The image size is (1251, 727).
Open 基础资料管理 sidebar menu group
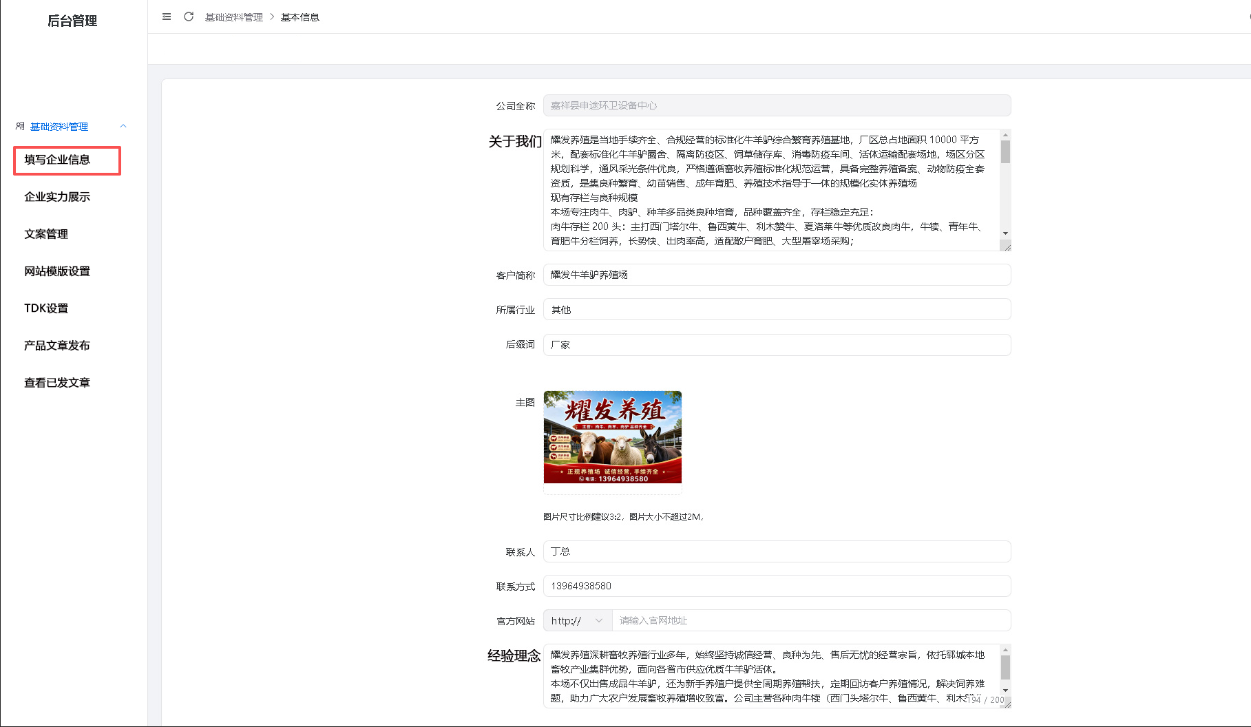pos(72,126)
